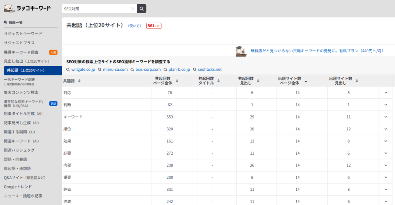
Task: Sort by 出現サイト数 見出し column arrows
Action: coord(357,81)
